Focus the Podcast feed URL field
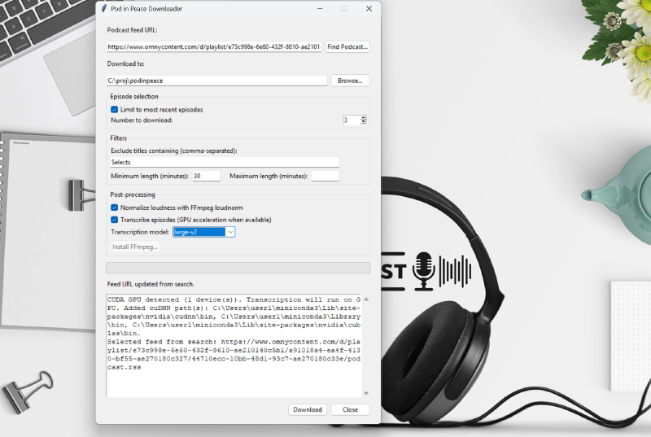651x437 pixels. pos(214,47)
